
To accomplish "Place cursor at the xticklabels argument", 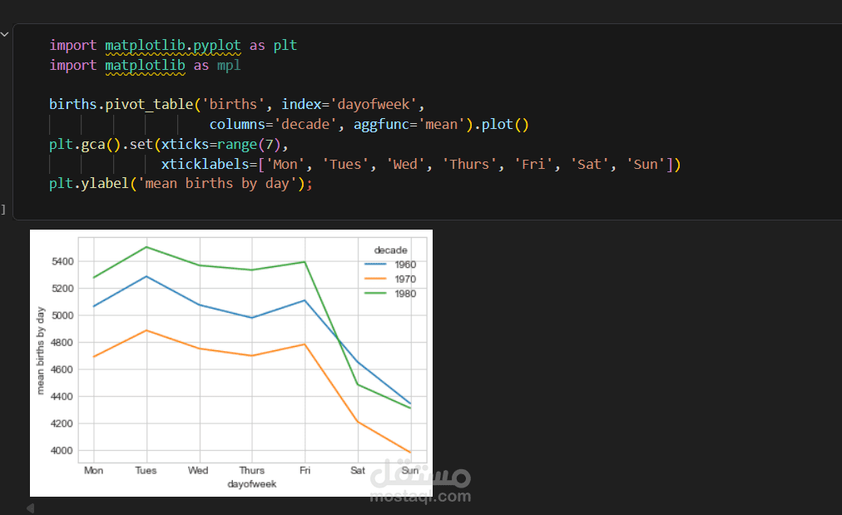I will point(206,165).
